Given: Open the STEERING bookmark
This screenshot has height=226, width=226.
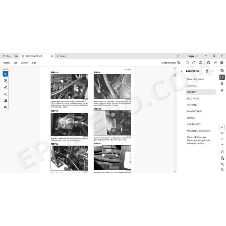Looking at the screenshot, I should (192, 105).
